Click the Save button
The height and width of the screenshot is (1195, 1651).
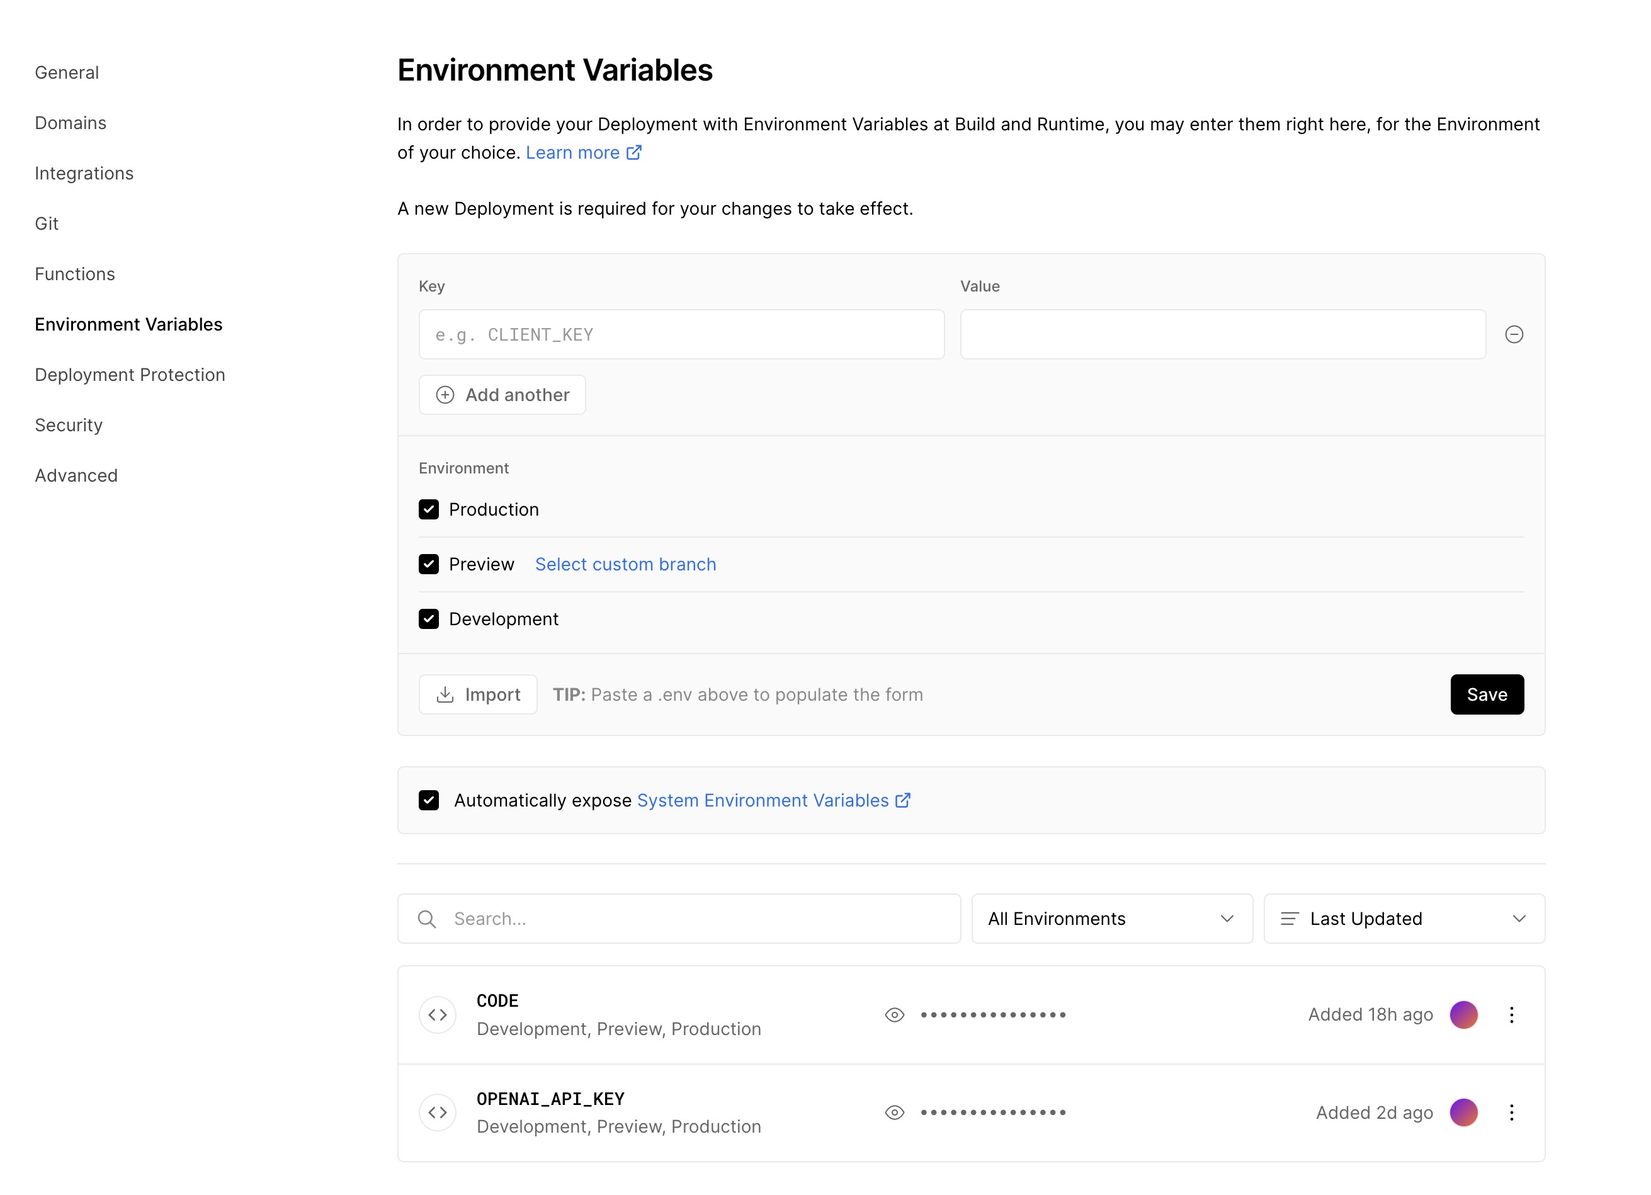point(1487,694)
